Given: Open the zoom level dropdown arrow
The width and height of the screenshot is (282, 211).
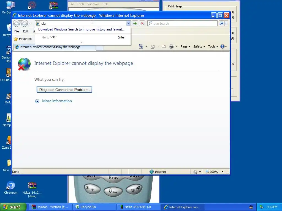Looking at the screenshot, I should [223, 172].
